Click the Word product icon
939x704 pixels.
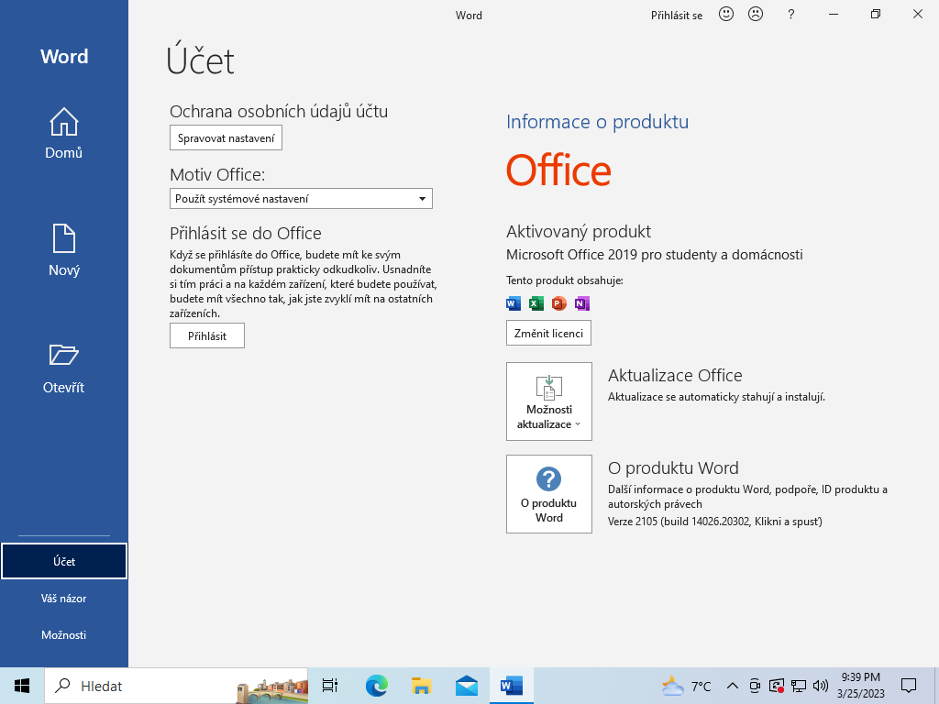pos(514,303)
